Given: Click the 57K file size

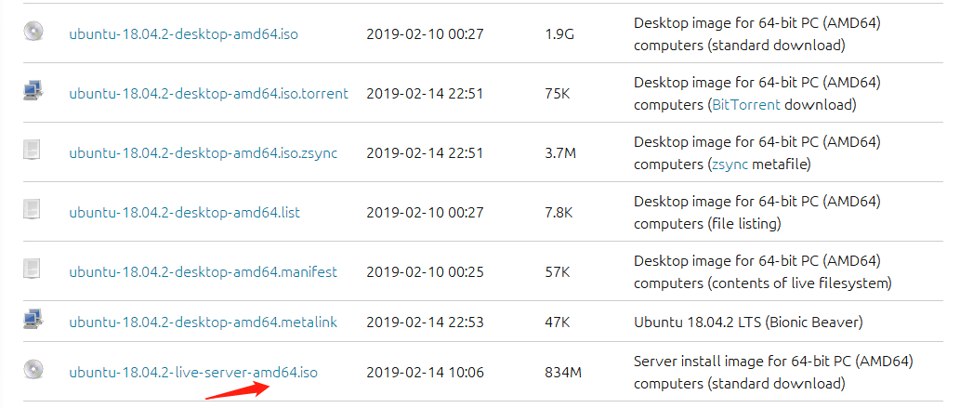Looking at the screenshot, I should 558,272.
